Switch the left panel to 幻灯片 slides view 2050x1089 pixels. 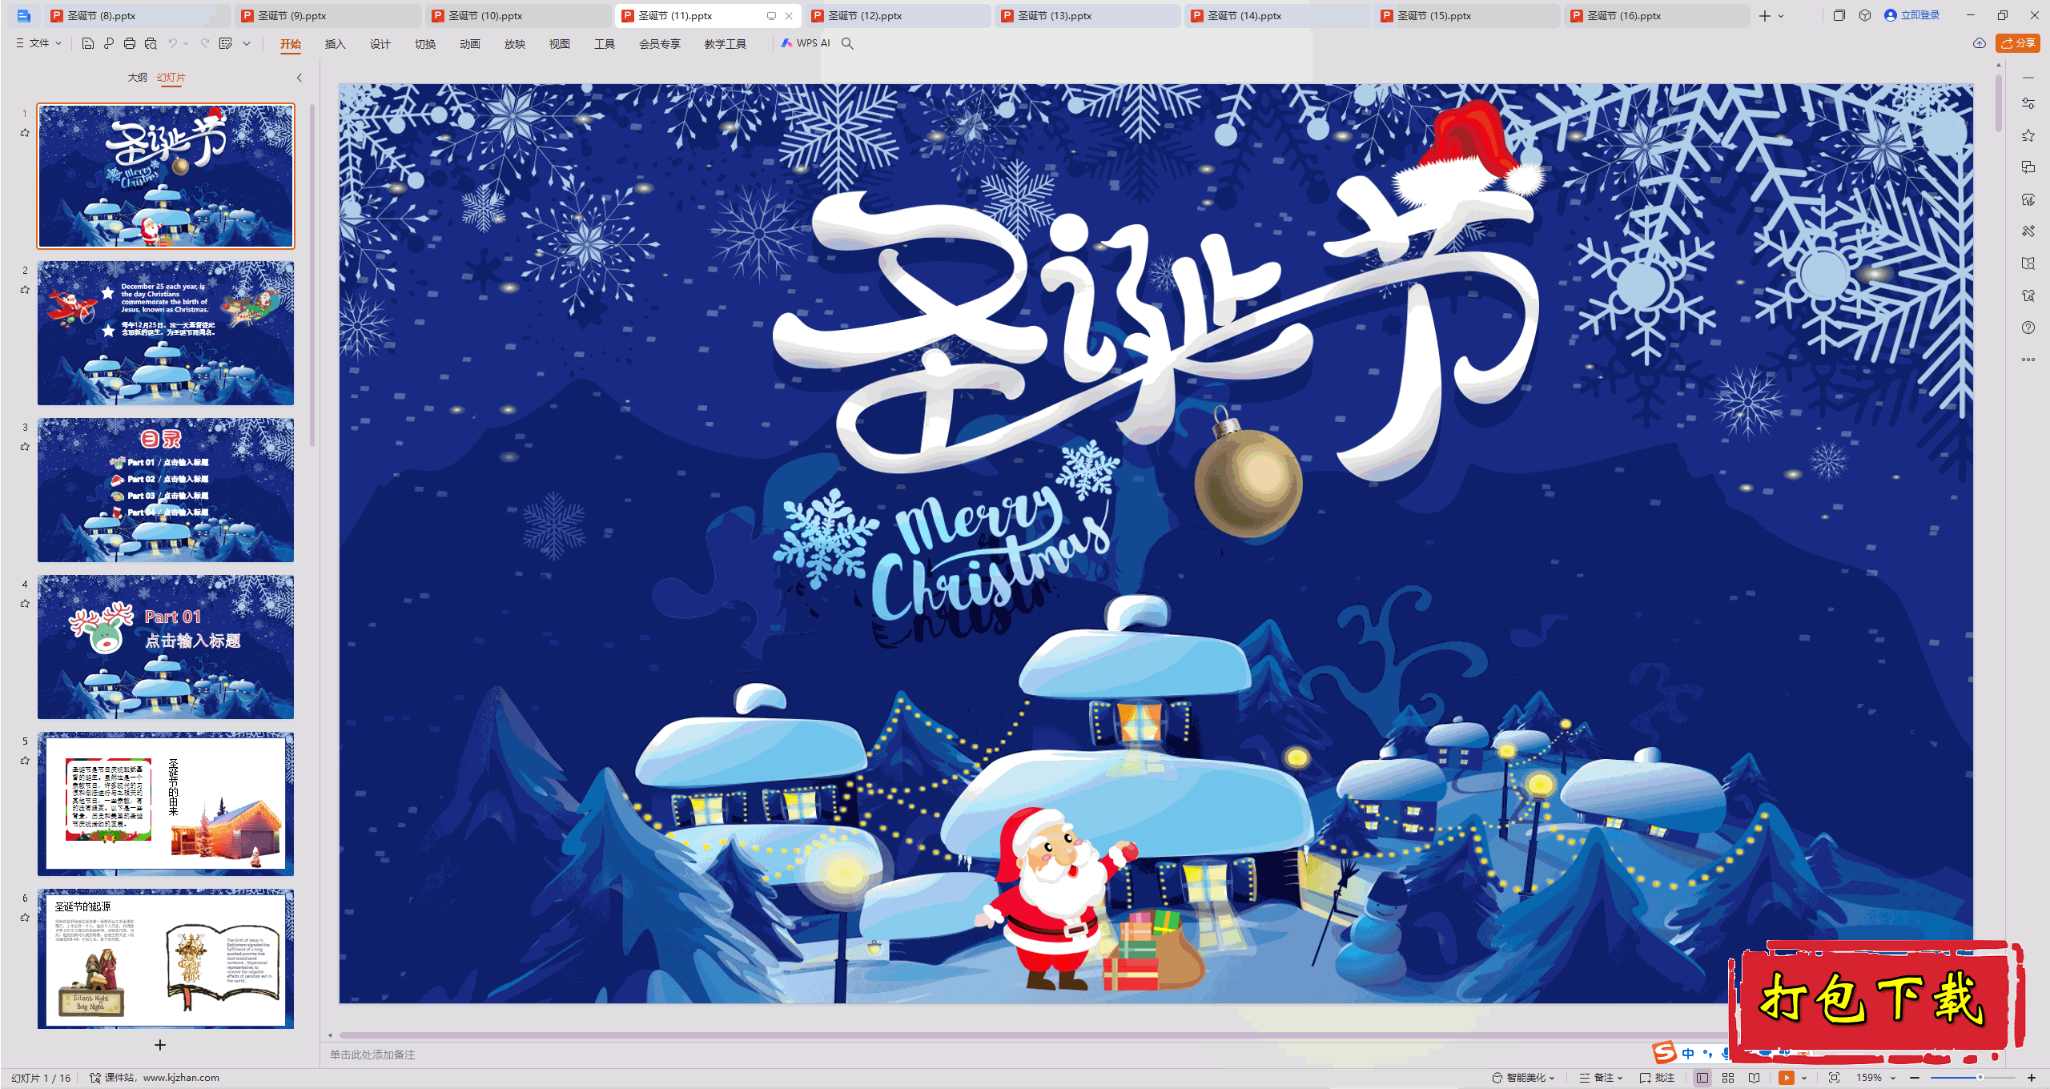[x=171, y=78]
